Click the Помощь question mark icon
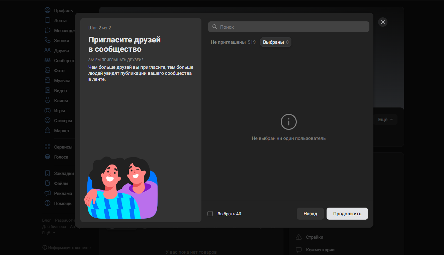Screen dimensions: 444x255 [48, 203]
